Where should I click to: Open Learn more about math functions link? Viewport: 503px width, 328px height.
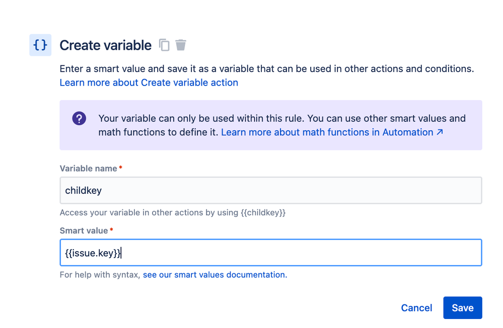(x=327, y=132)
